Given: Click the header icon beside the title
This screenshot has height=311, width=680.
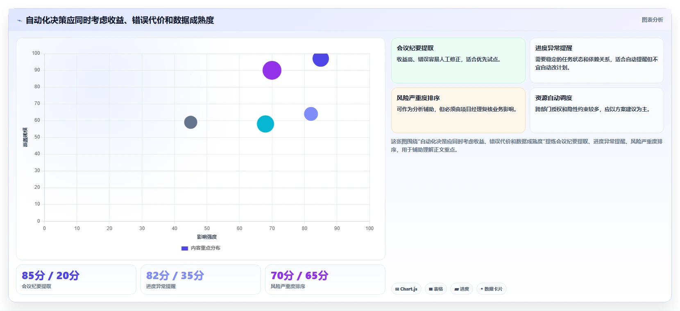Looking at the screenshot, I should (19, 20).
